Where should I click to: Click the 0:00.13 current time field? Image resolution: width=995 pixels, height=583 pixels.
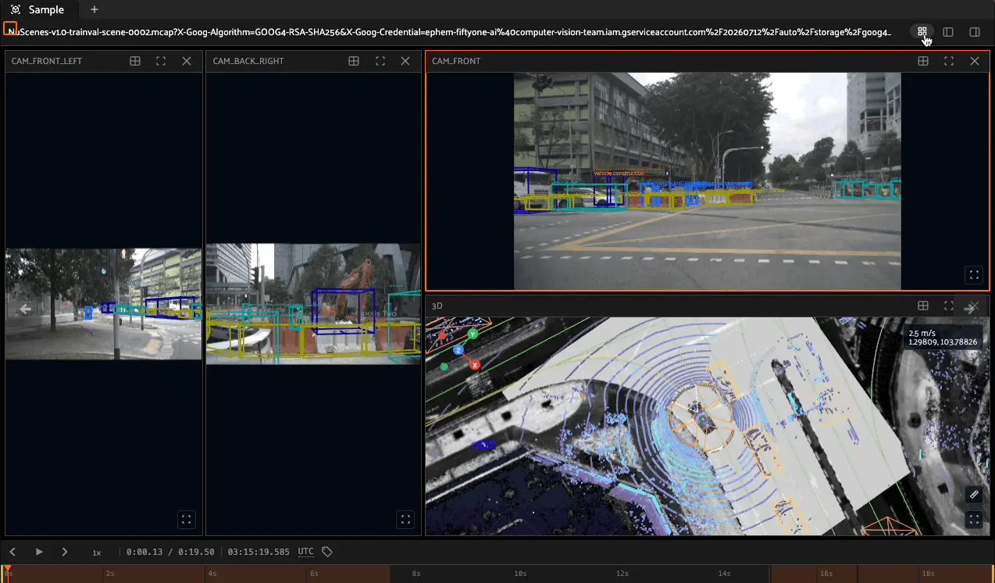pyautogui.click(x=144, y=552)
